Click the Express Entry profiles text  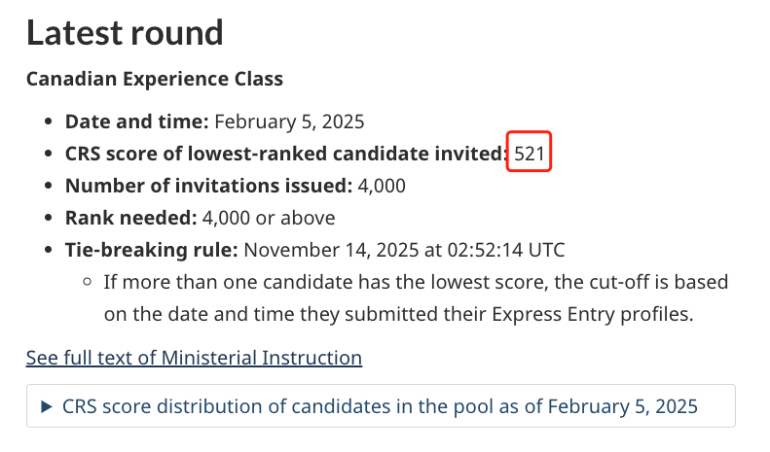[x=592, y=314]
